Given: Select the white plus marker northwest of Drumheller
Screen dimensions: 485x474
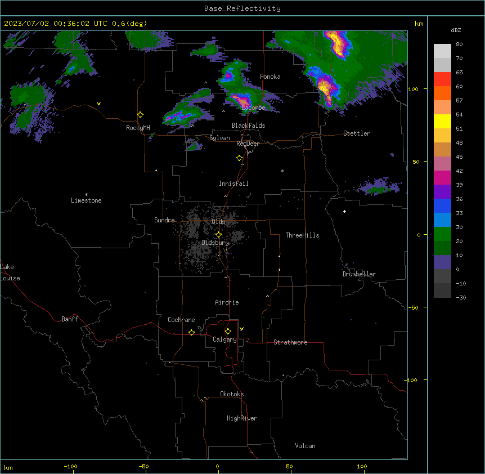Looking at the screenshot, I should tap(344, 211).
